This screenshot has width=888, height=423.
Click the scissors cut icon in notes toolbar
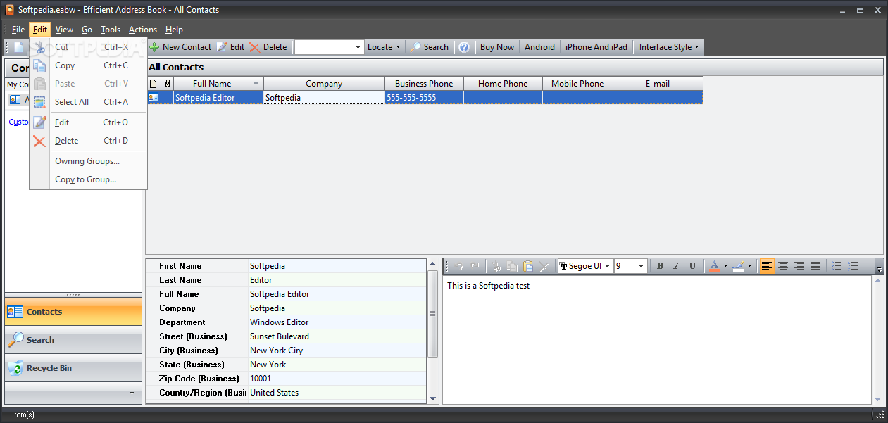[x=496, y=266]
